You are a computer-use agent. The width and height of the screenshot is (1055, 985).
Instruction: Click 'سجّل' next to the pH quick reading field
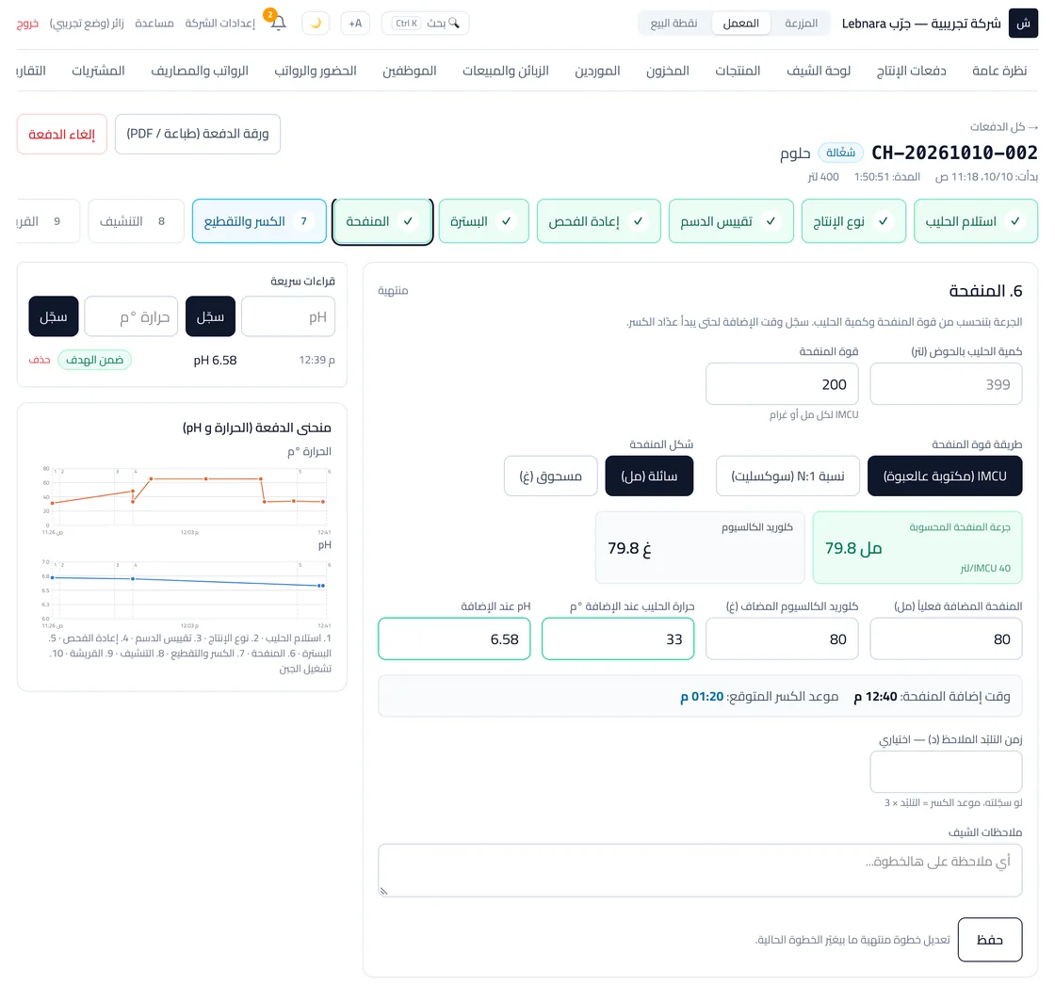point(211,316)
